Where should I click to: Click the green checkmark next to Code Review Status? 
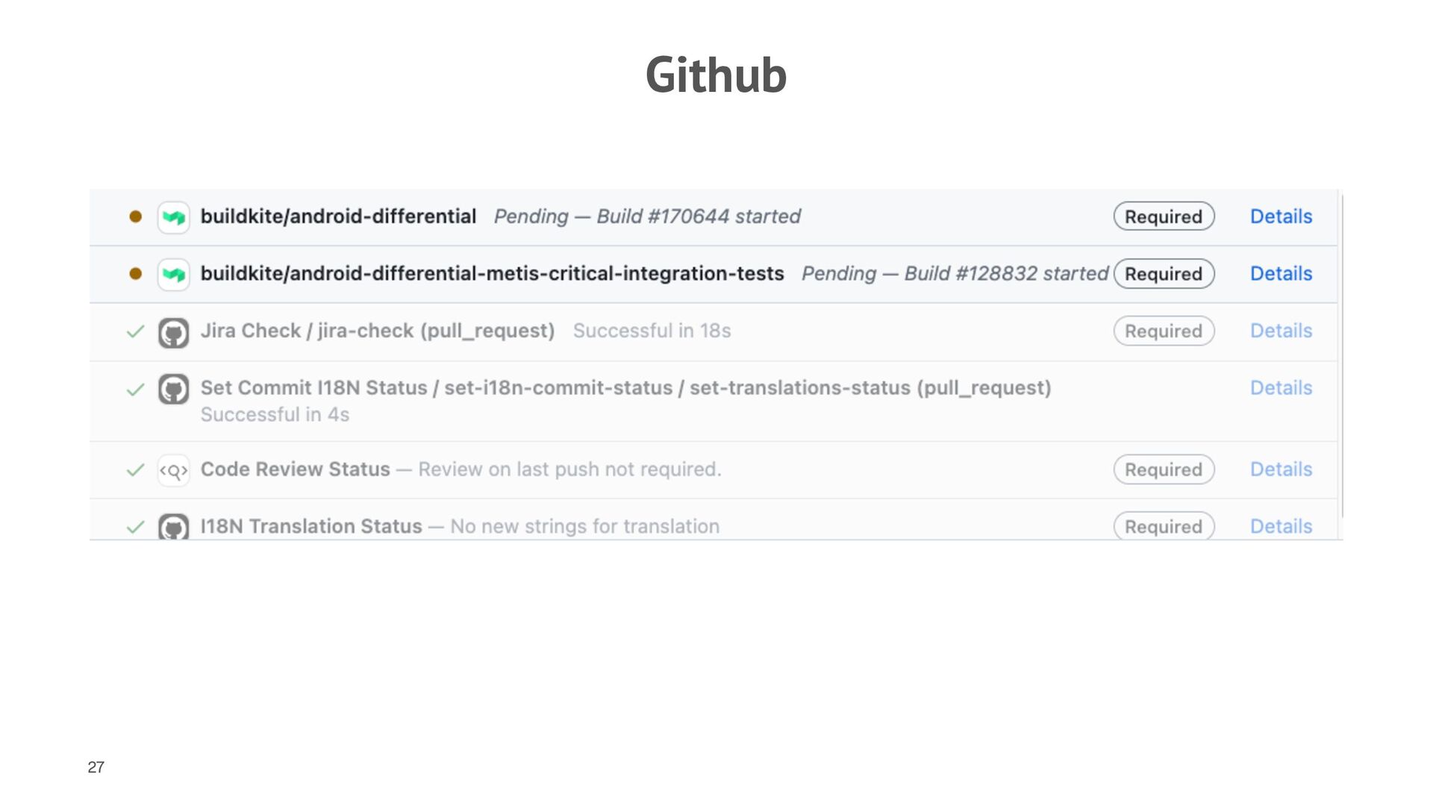[x=135, y=470]
